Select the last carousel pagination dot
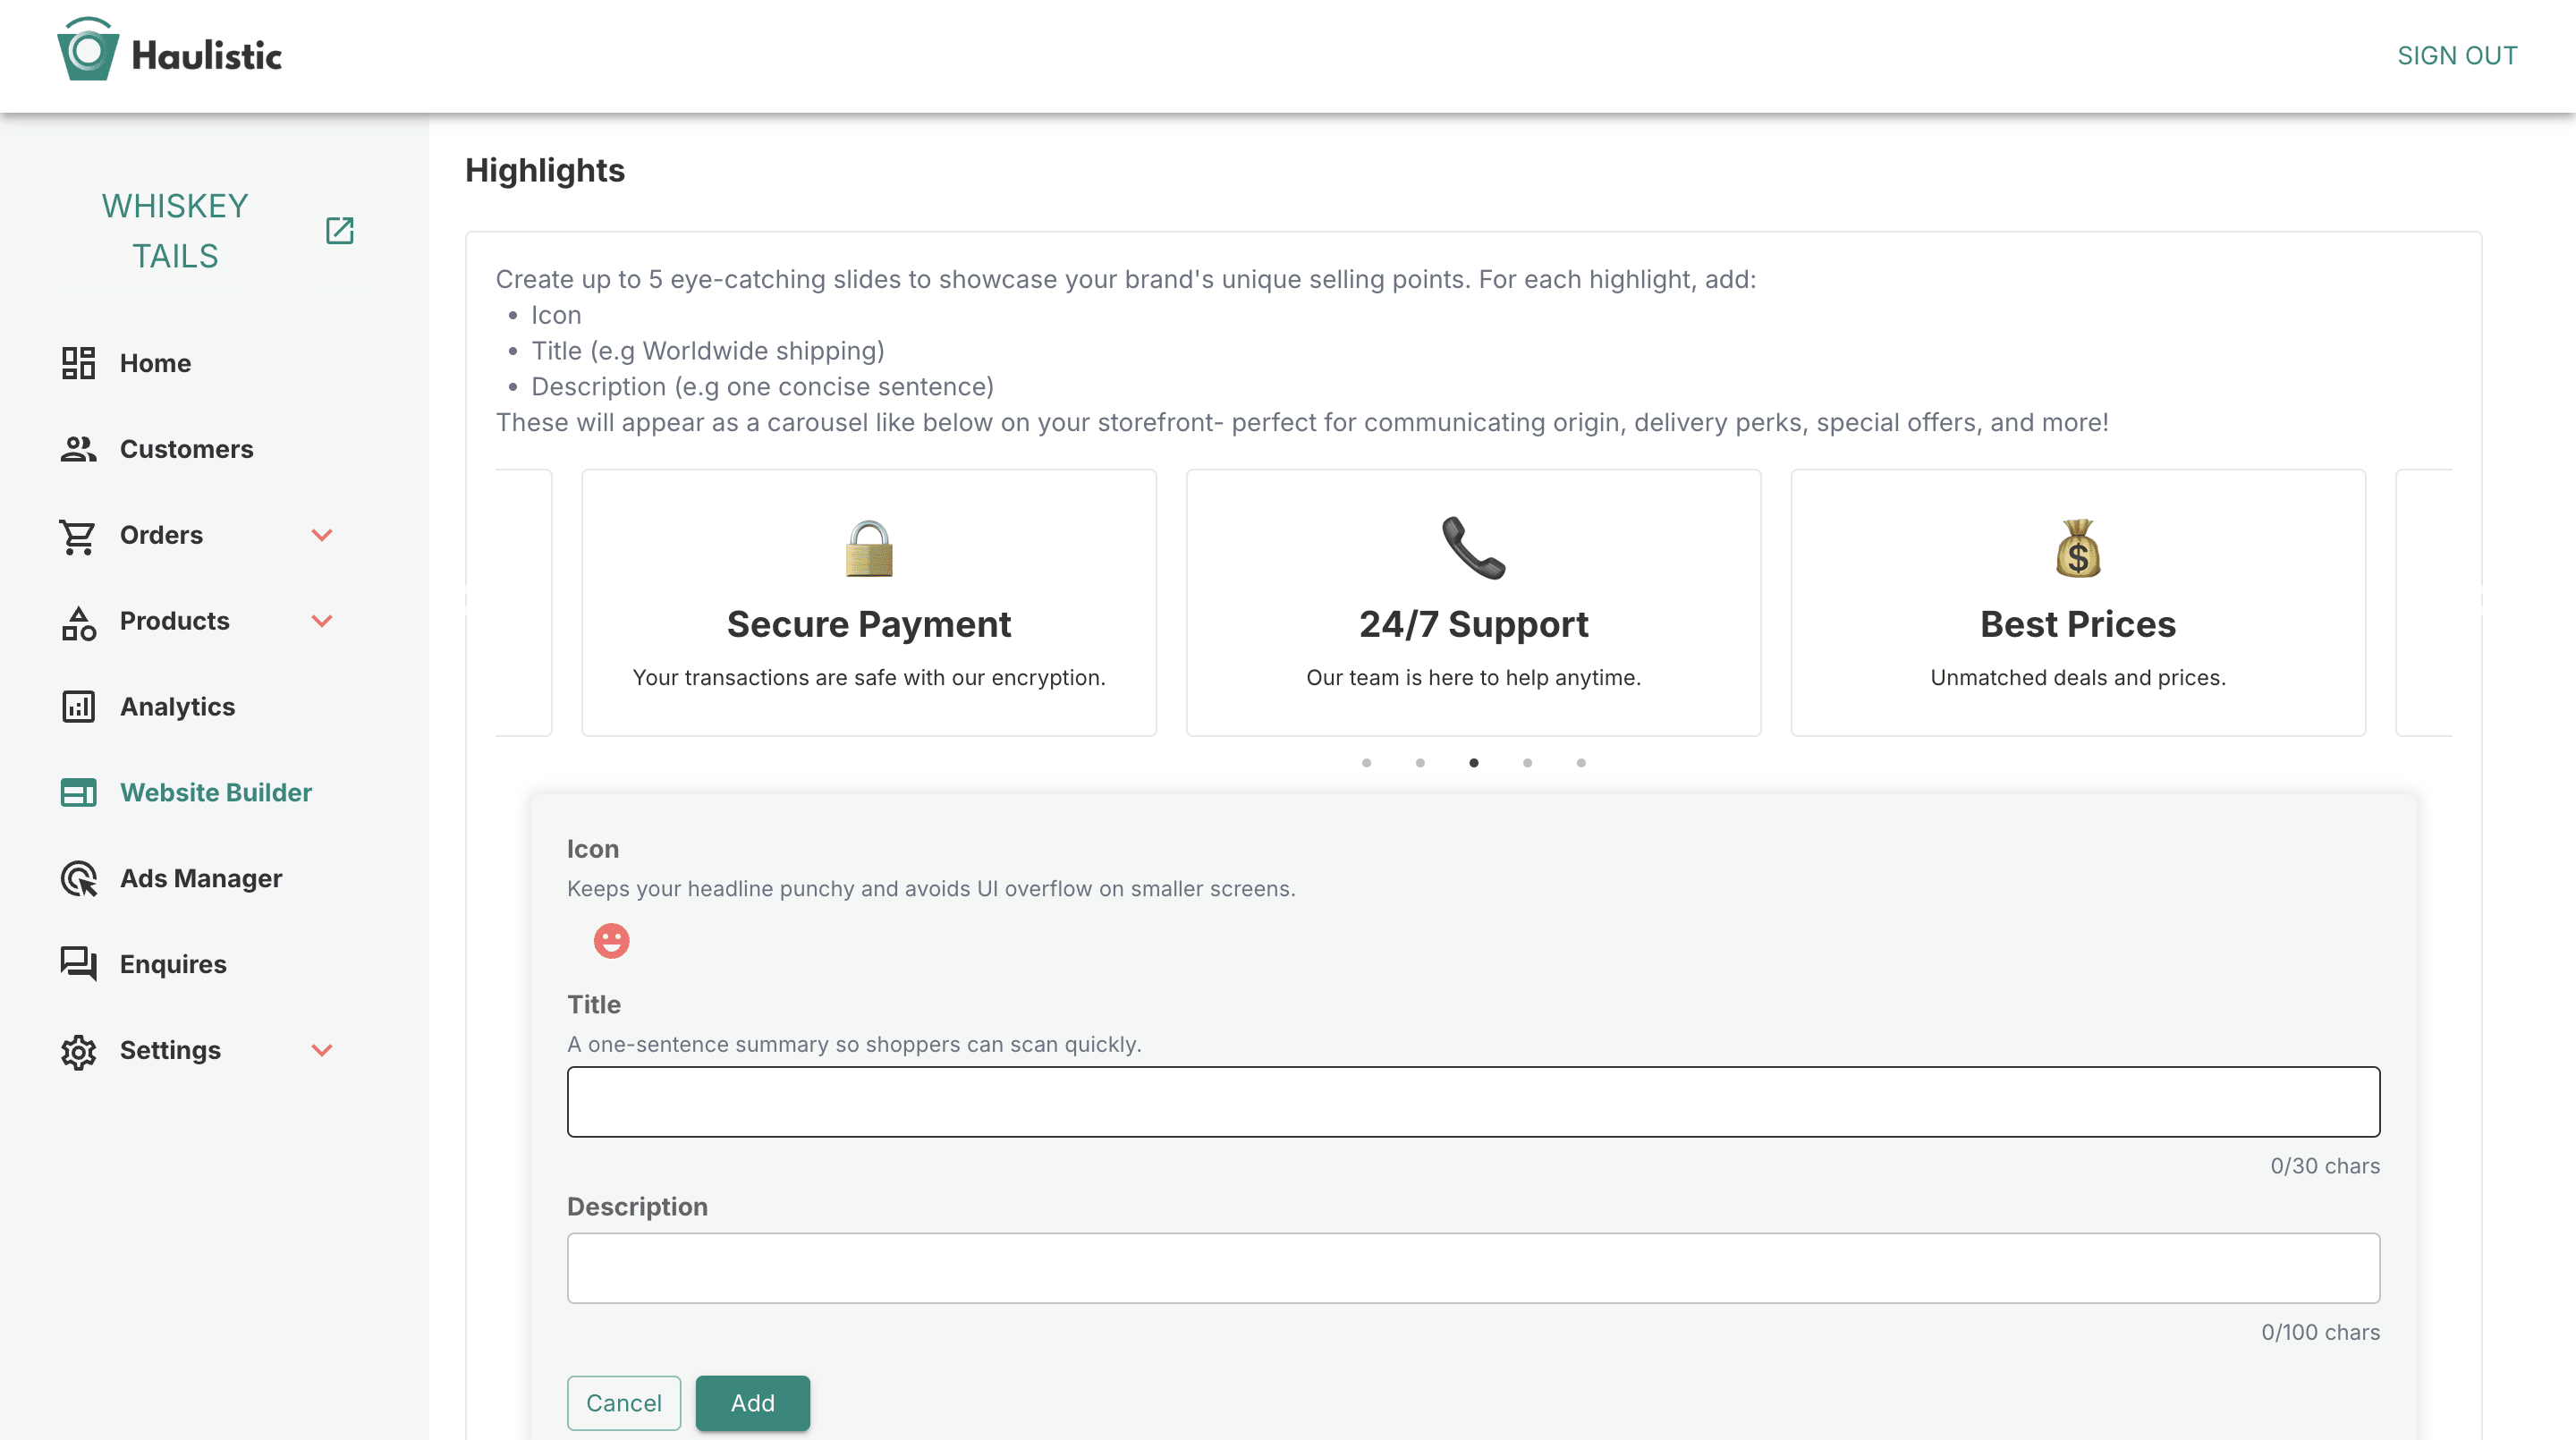This screenshot has width=2576, height=1440. [1581, 763]
